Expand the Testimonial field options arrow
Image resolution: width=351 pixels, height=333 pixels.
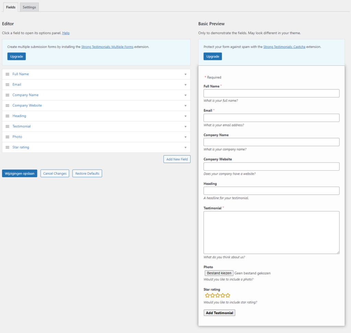click(185, 127)
